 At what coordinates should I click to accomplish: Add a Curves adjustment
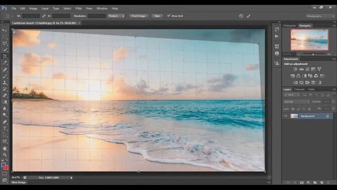click(x=308, y=69)
